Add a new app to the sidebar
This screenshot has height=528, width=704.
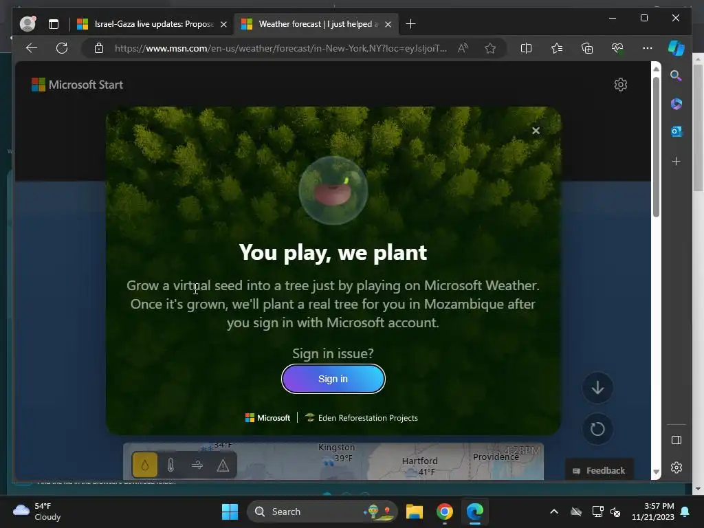click(676, 161)
